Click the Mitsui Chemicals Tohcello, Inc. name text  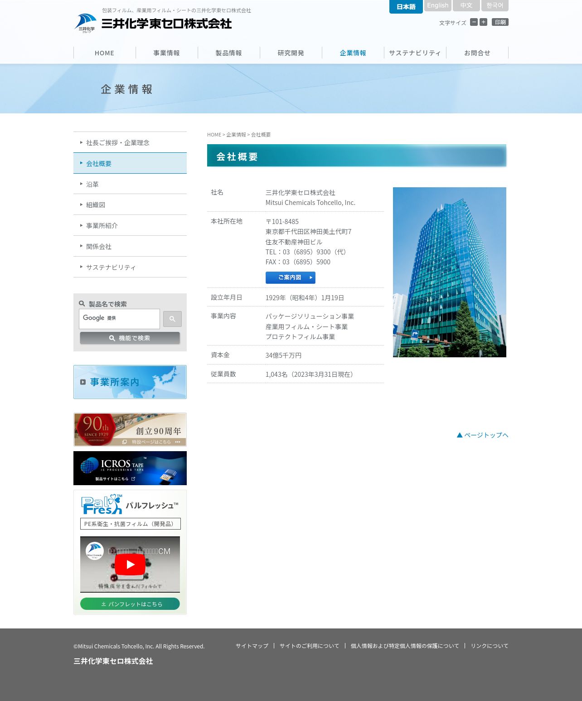(310, 203)
